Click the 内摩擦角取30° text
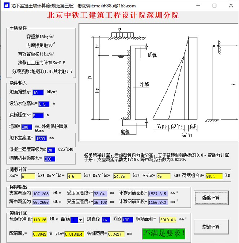The image size is (239, 243). [41, 45]
